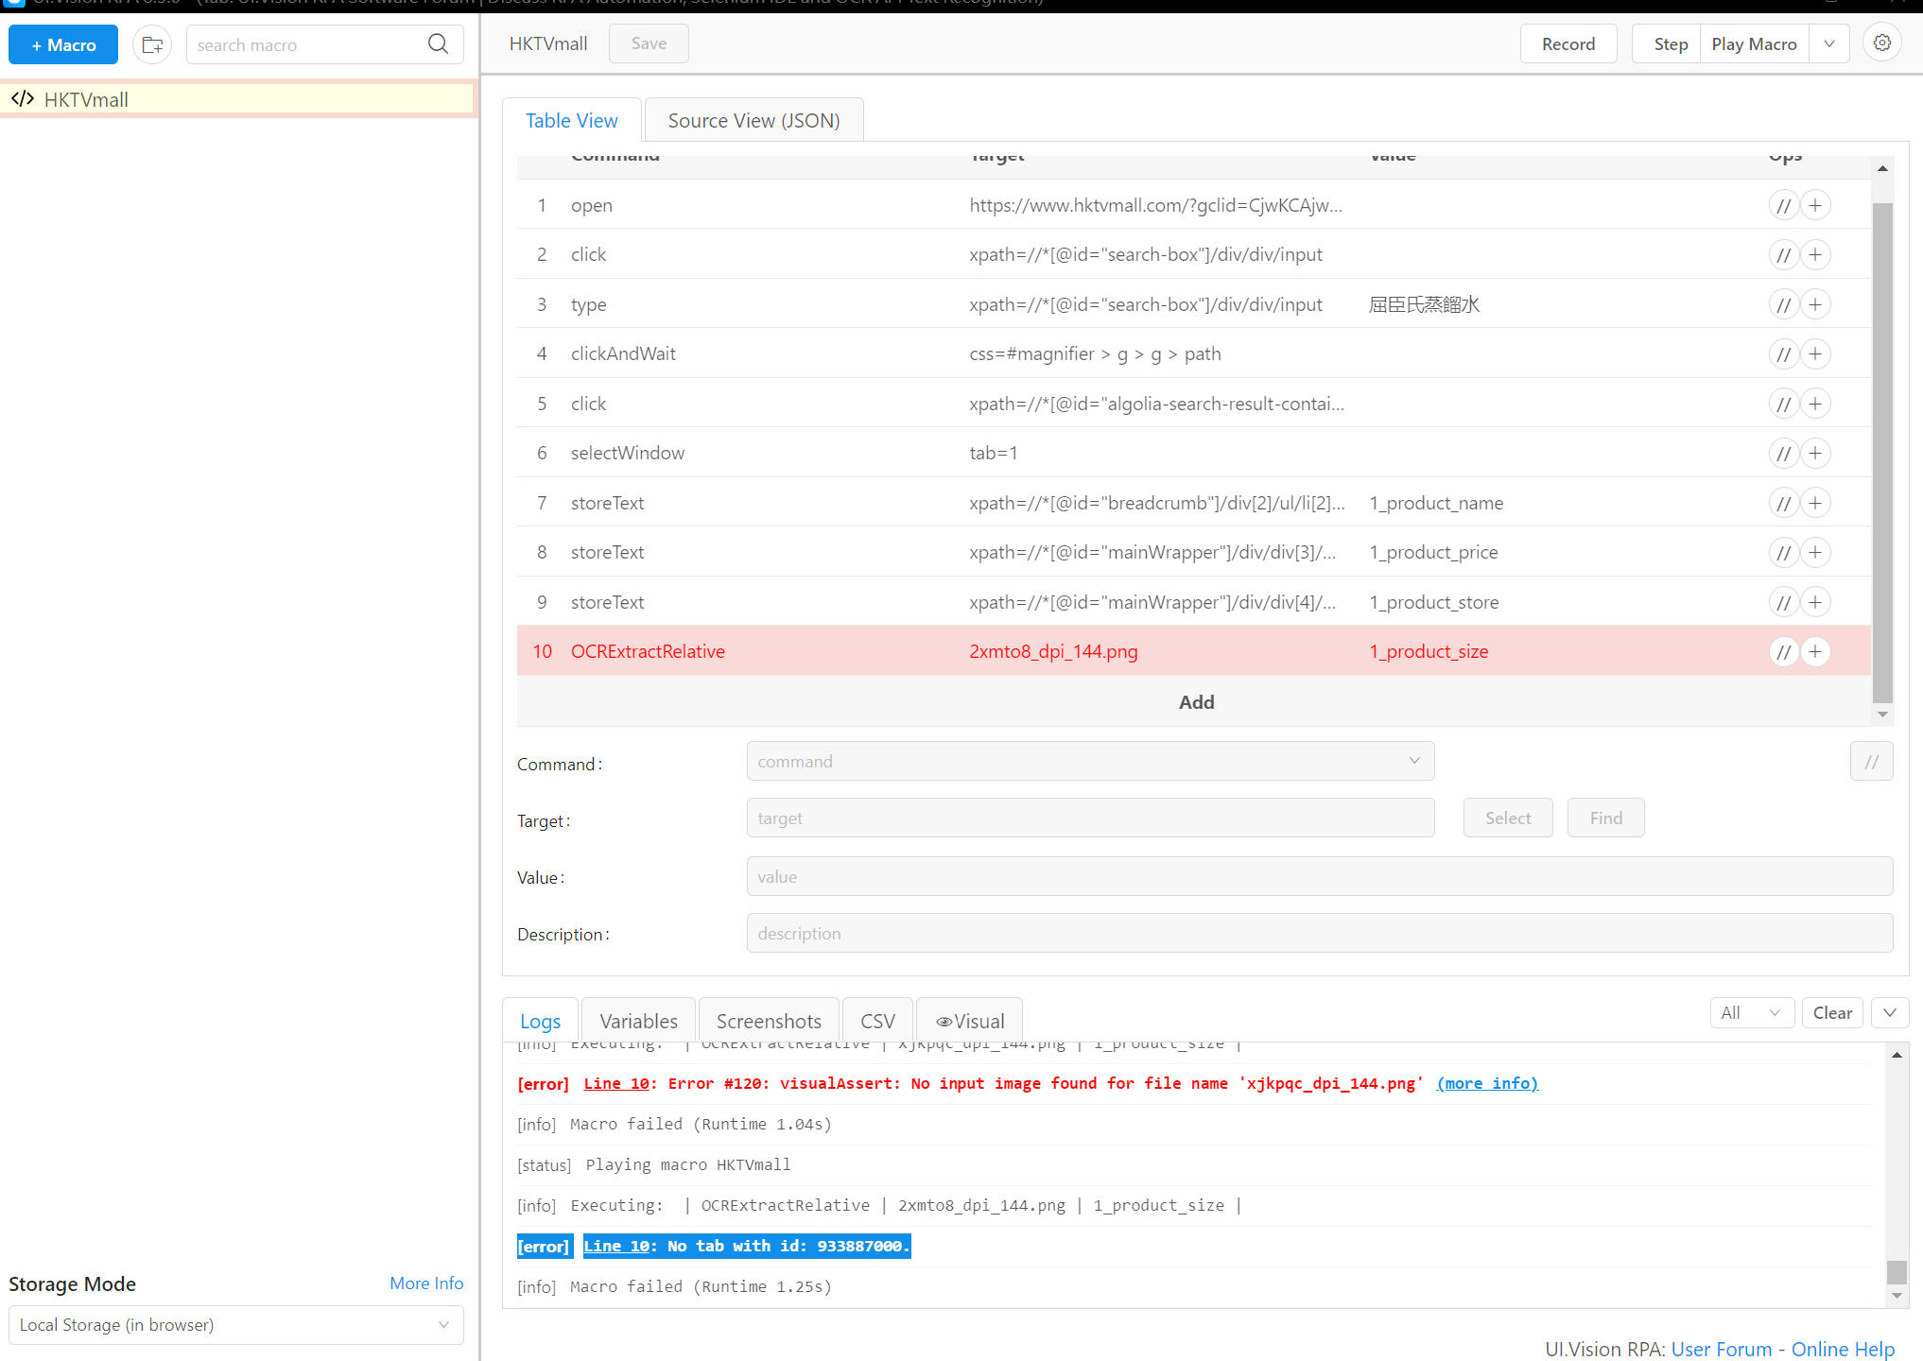Switch to Source View JSON tab

tap(754, 119)
